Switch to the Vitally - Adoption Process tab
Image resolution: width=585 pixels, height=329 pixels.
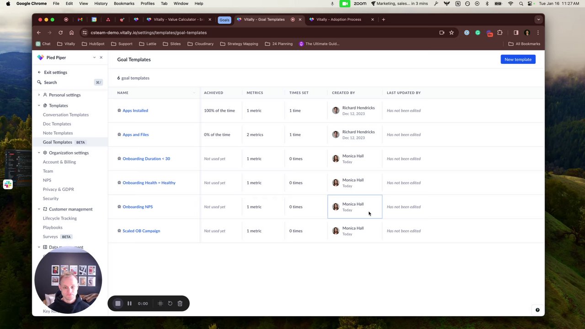(x=339, y=20)
